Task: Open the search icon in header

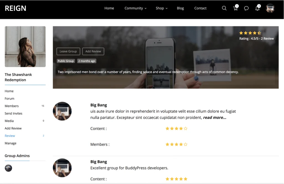Action: [x=224, y=8]
